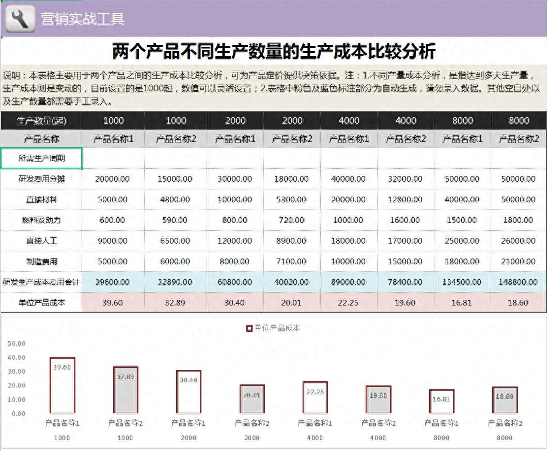The height and width of the screenshot is (451, 548).
Task: Click the 单位产品成本 legend marker in the chart
Action: (249, 328)
